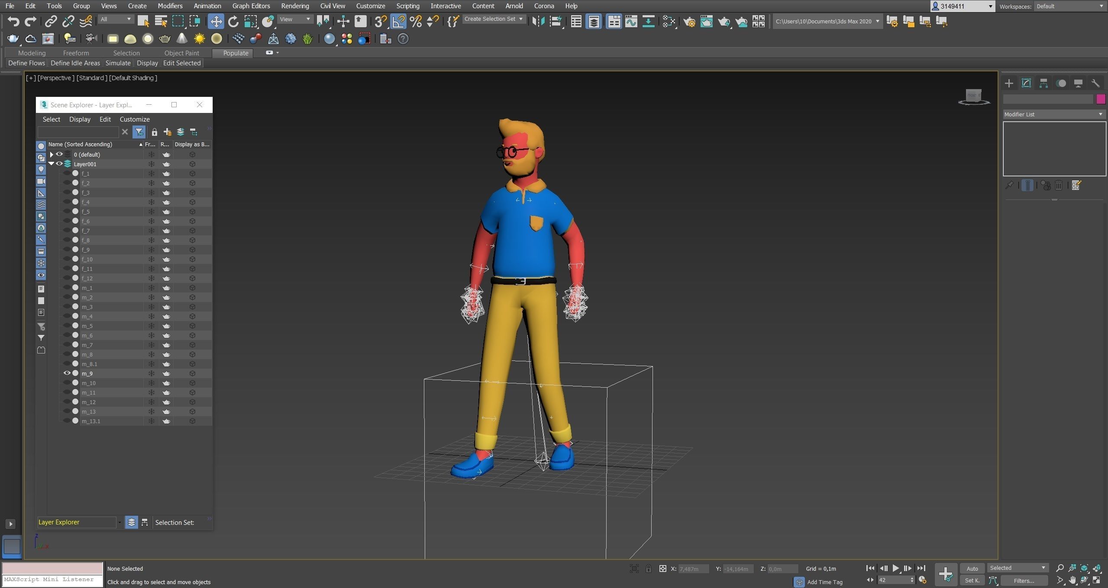Open Create Selection Set dropdown
The width and height of the screenshot is (1108, 588).
pos(494,19)
